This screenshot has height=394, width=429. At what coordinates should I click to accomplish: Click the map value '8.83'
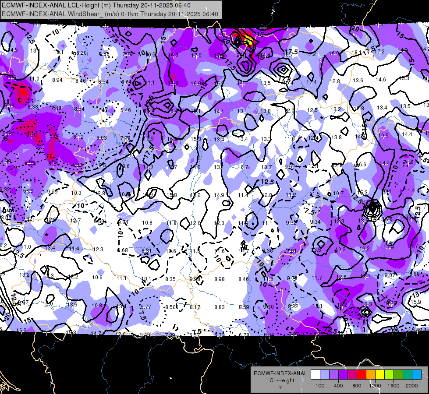220,307
